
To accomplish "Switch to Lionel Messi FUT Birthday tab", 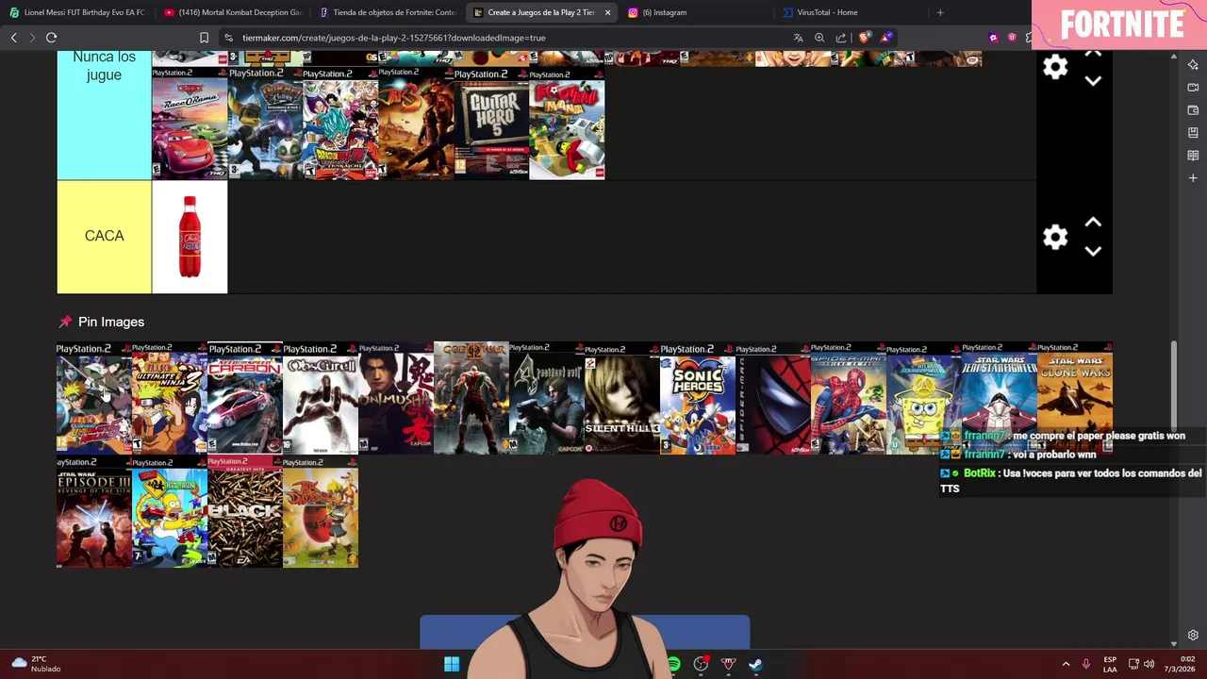I will tap(77, 12).
